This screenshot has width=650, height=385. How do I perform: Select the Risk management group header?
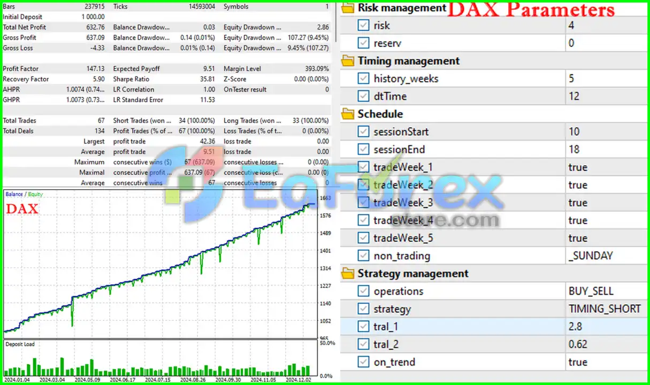coord(402,8)
